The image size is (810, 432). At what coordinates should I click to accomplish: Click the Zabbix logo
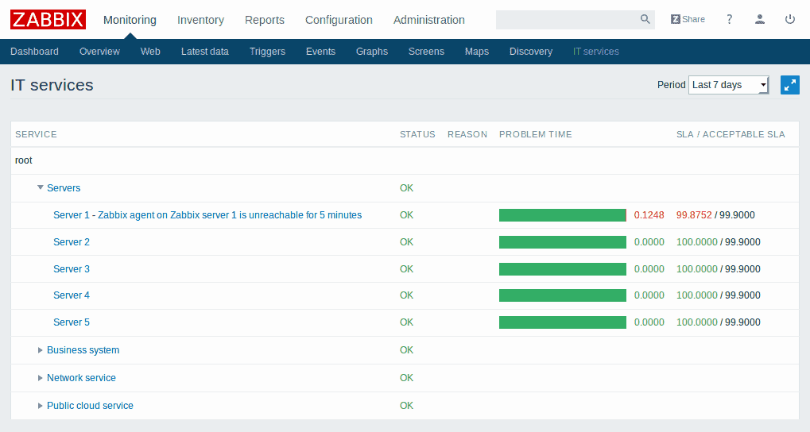(48, 19)
